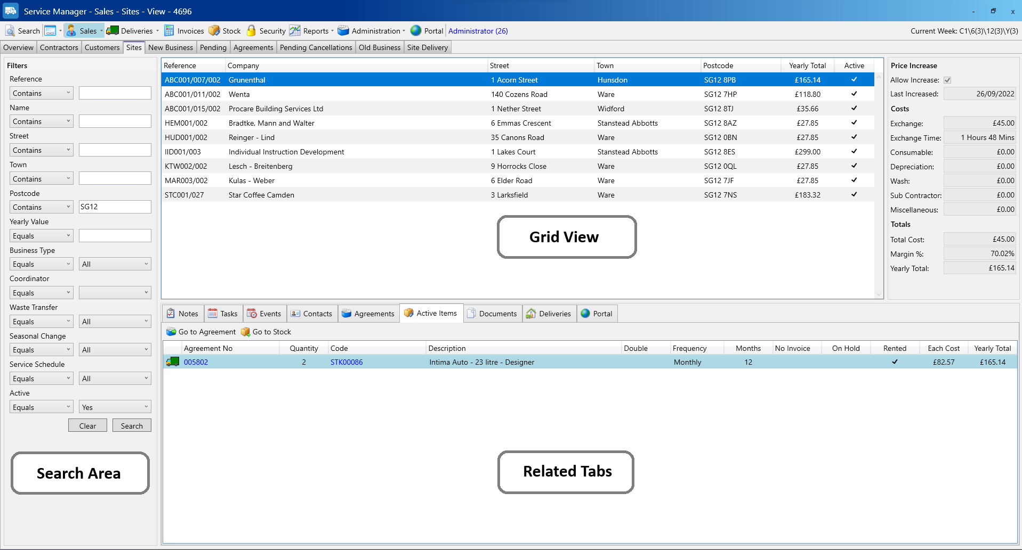Open the Reports chart icon
The image size is (1022, 550).
click(x=295, y=31)
